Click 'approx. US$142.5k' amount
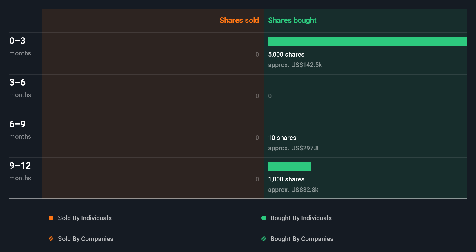Screen dimensions: 476x252 tap(295, 65)
